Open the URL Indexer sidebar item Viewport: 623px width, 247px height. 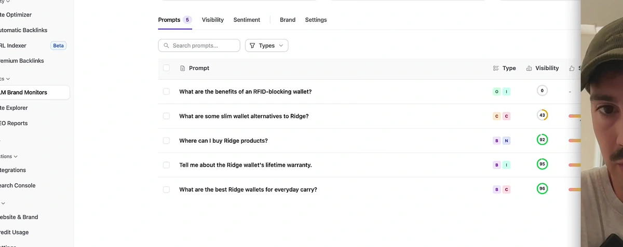click(x=14, y=46)
